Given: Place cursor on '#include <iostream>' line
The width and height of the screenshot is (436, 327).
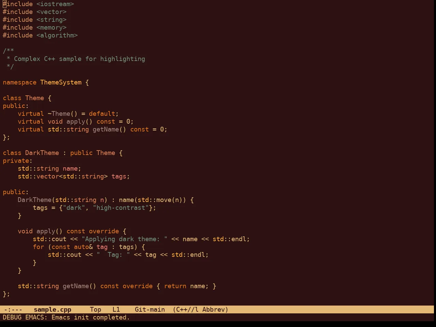Looking at the screenshot, I should tap(38, 4).
